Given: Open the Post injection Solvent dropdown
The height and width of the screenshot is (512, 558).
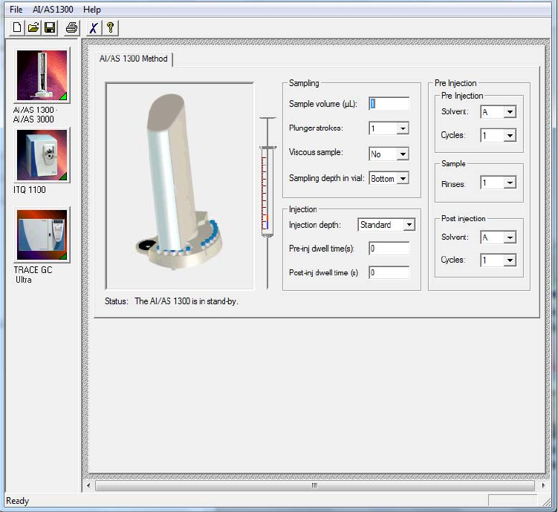Looking at the screenshot, I should point(510,237).
